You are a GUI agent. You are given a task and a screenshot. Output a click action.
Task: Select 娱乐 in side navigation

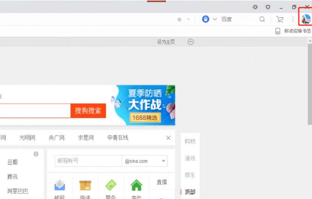pyautogui.click(x=190, y=175)
